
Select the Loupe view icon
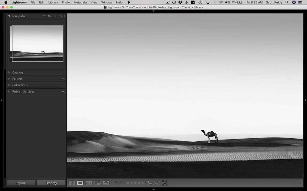tap(80, 183)
